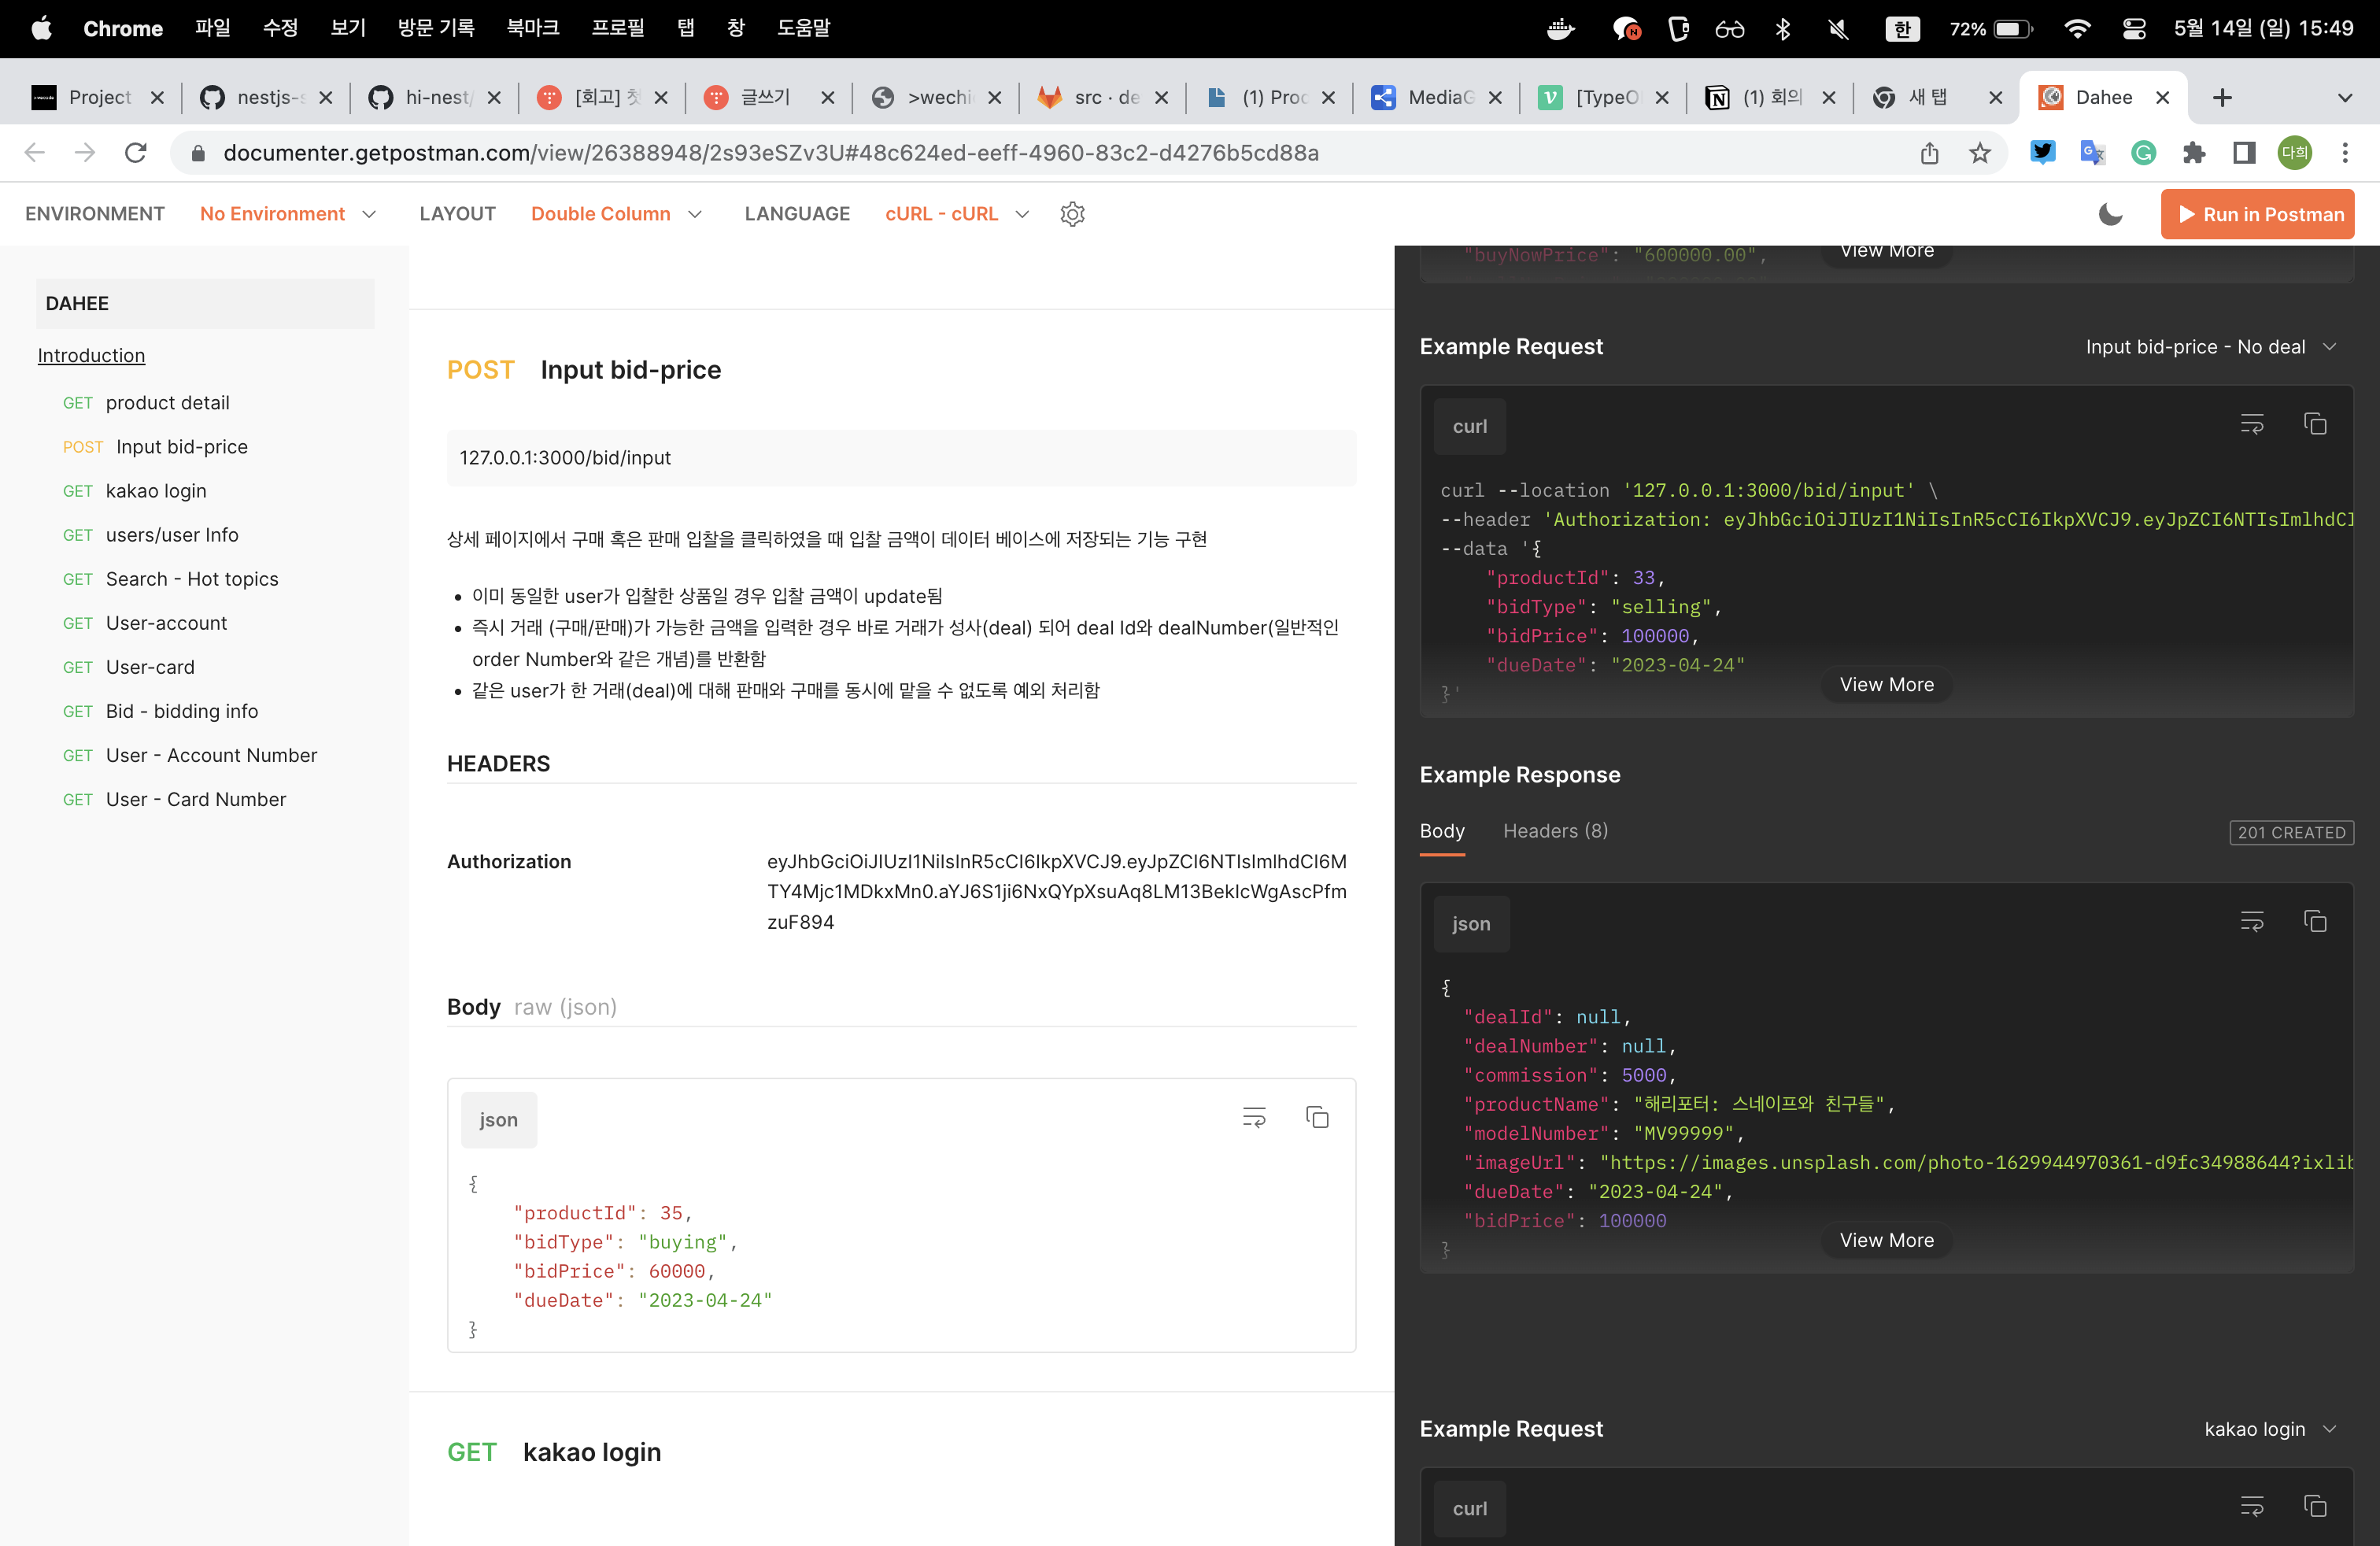Open documentation settings gear icon

(1072, 214)
